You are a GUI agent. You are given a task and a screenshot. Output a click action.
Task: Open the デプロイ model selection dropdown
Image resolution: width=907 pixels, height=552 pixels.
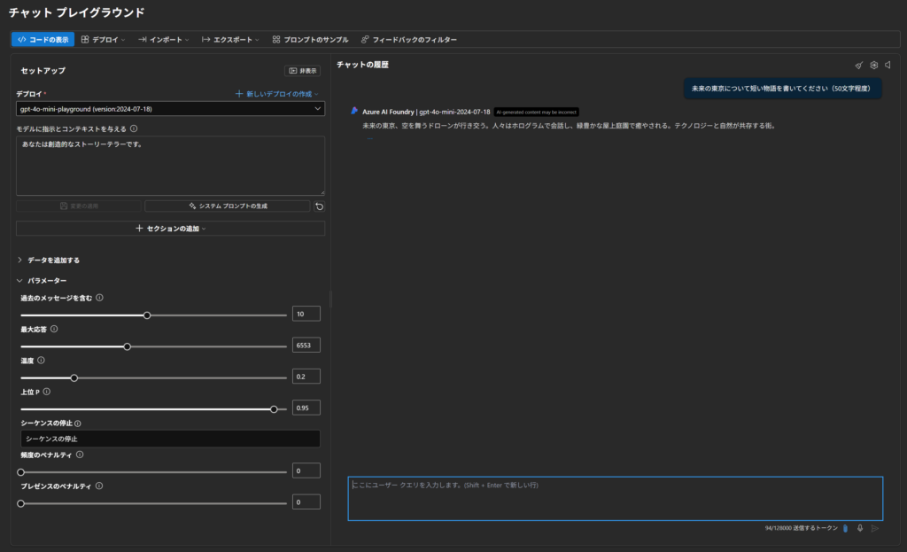click(170, 108)
